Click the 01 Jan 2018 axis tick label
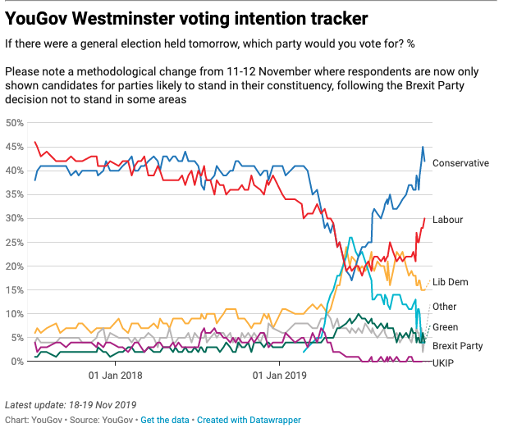Viewport: 508px width, 428px height. pyautogui.click(x=116, y=376)
